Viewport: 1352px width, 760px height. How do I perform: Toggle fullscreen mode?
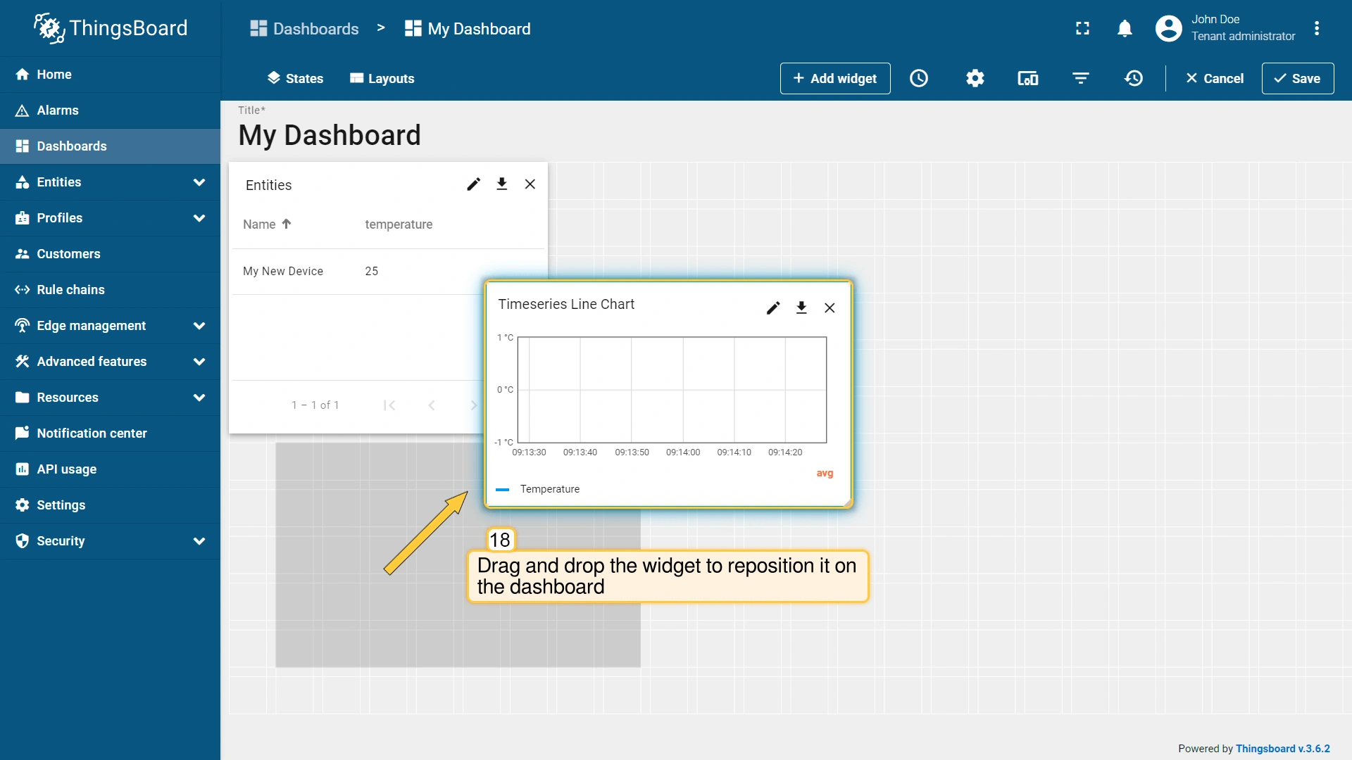pyautogui.click(x=1082, y=28)
